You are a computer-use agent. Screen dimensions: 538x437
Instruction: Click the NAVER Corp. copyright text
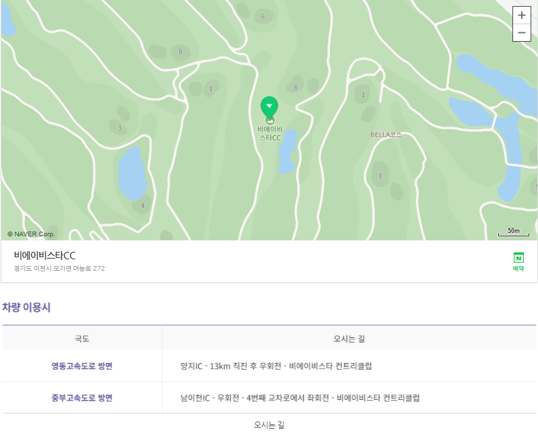(x=31, y=234)
